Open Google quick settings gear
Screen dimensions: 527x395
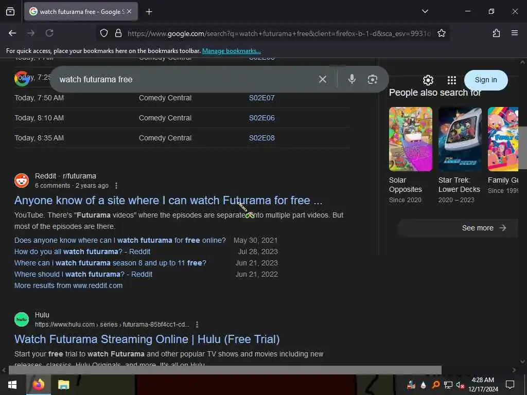pyautogui.click(x=428, y=80)
